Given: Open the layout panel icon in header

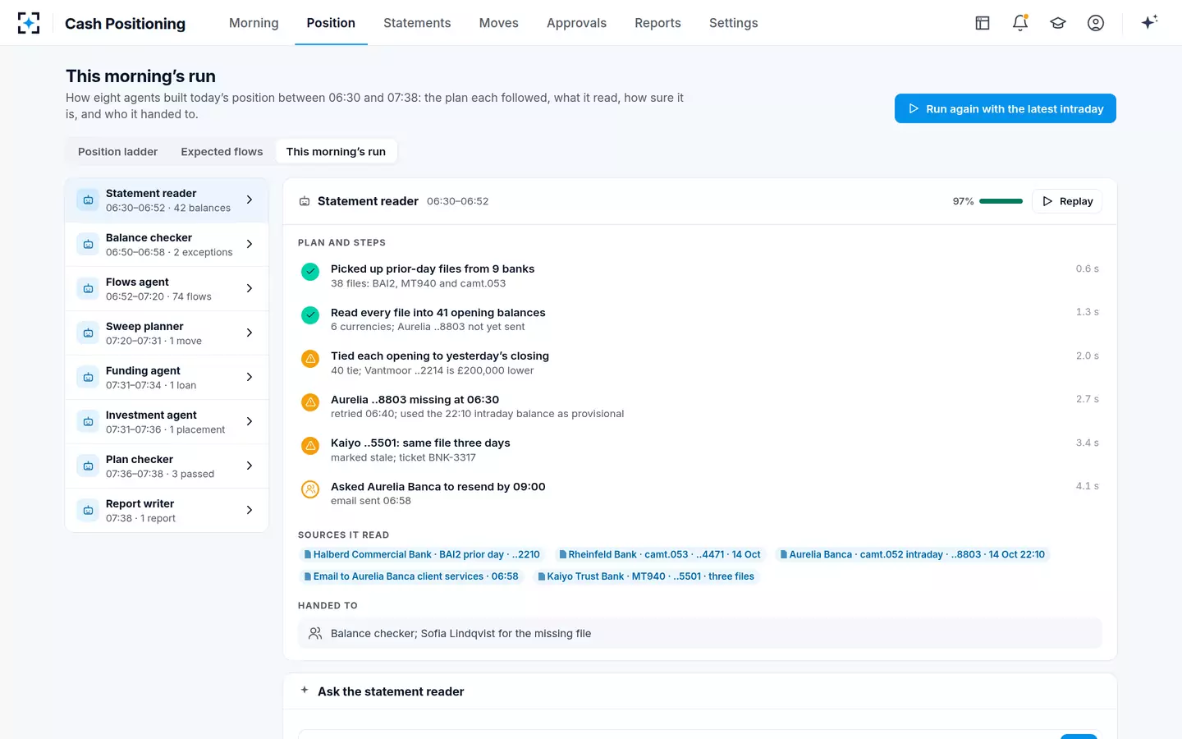Looking at the screenshot, I should click(983, 23).
